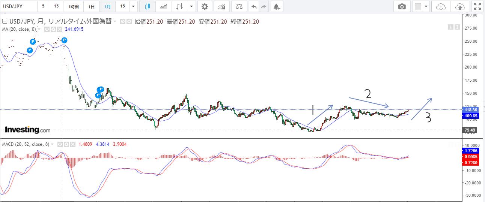The height and width of the screenshot is (202, 485).
Task: Click the 300.00 price axis label
Action: [470, 15]
